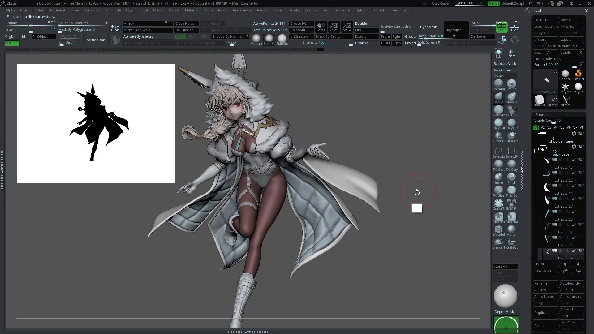Select the IMM Primitives brush
Screen dimensions: 594x334
click(511, 204)
